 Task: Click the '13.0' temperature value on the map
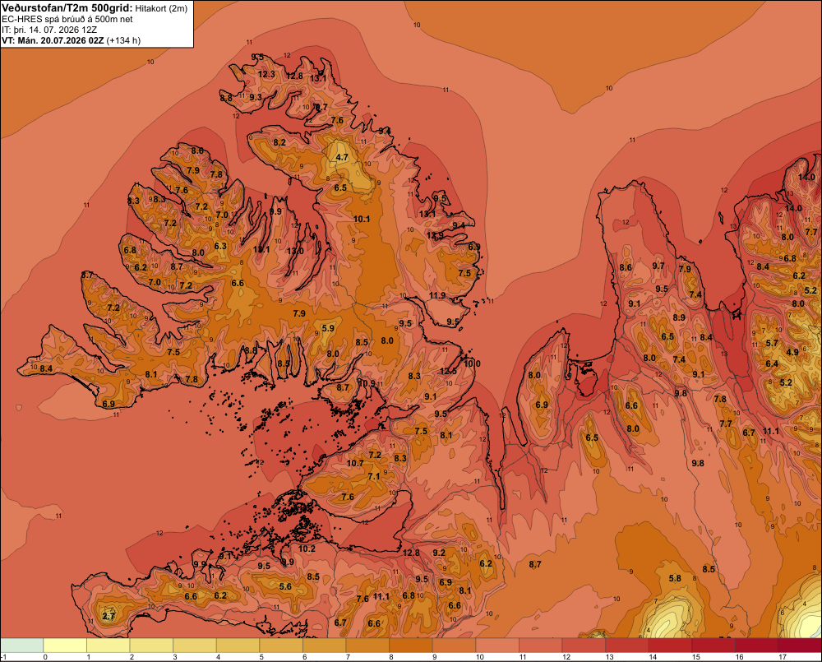coord(295,252)
